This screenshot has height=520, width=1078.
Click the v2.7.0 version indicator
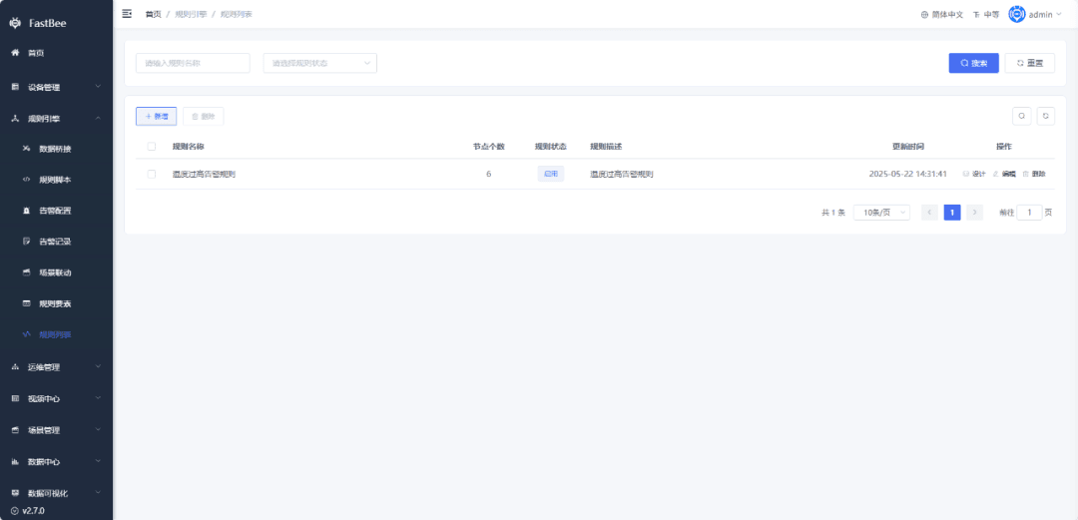(28, 511)
